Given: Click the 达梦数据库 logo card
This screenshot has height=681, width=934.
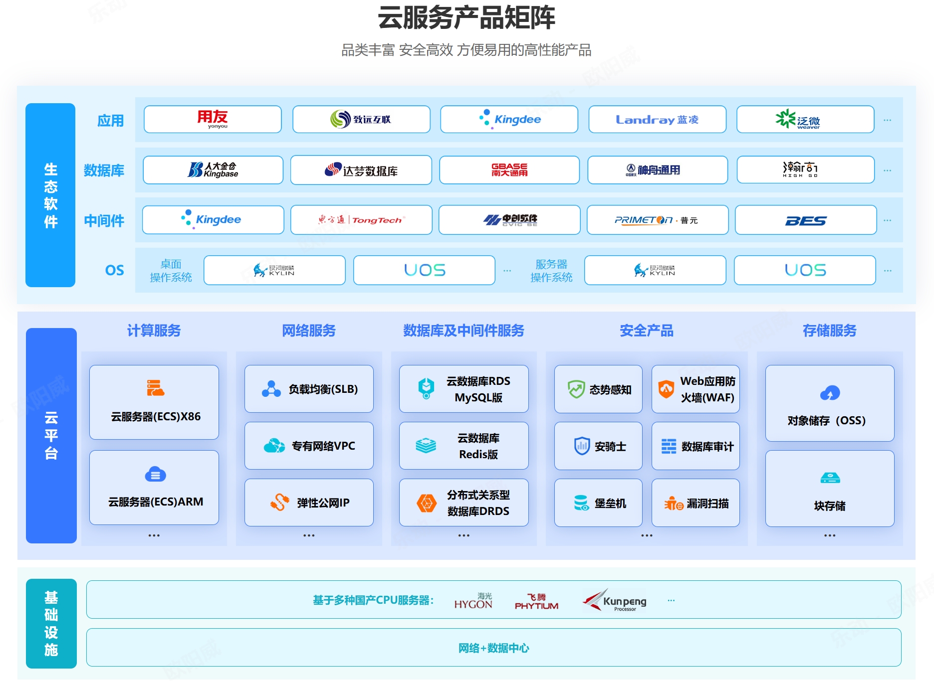Looking at the screenshot, I should [361, 170].
